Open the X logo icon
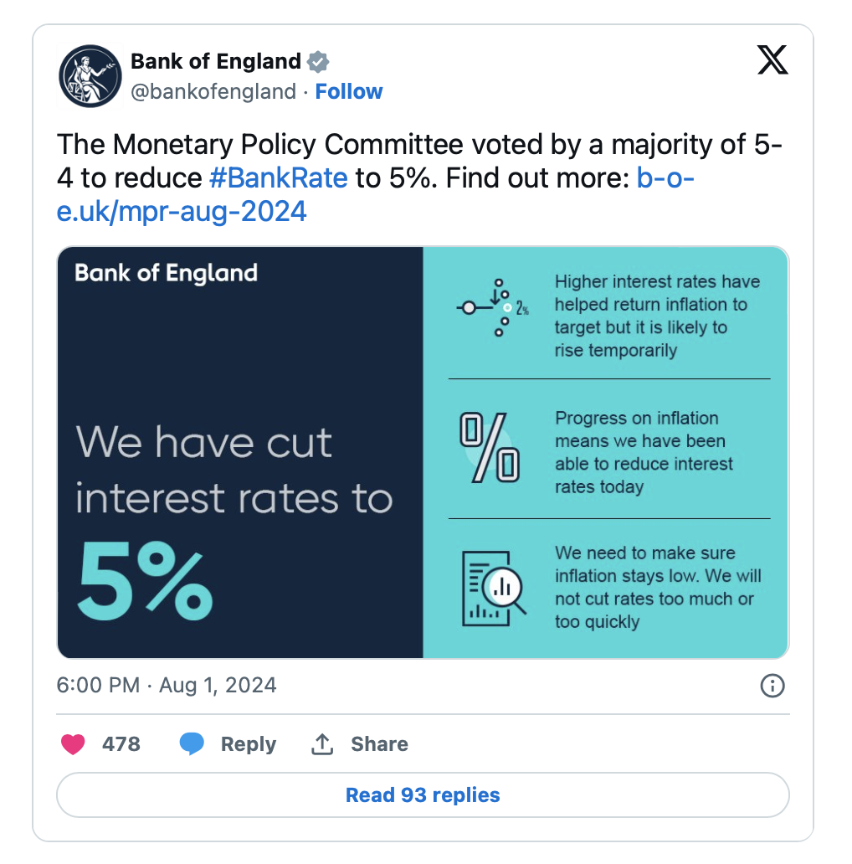This screenshot has width=852, height=864. click(x=772, y=60)
